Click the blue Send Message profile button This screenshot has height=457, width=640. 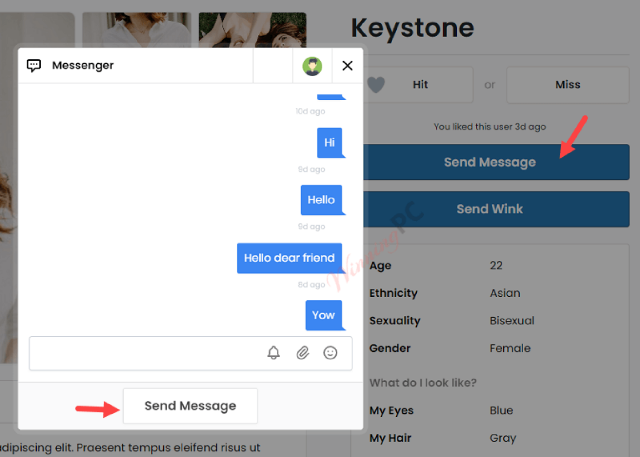point(496,162)
